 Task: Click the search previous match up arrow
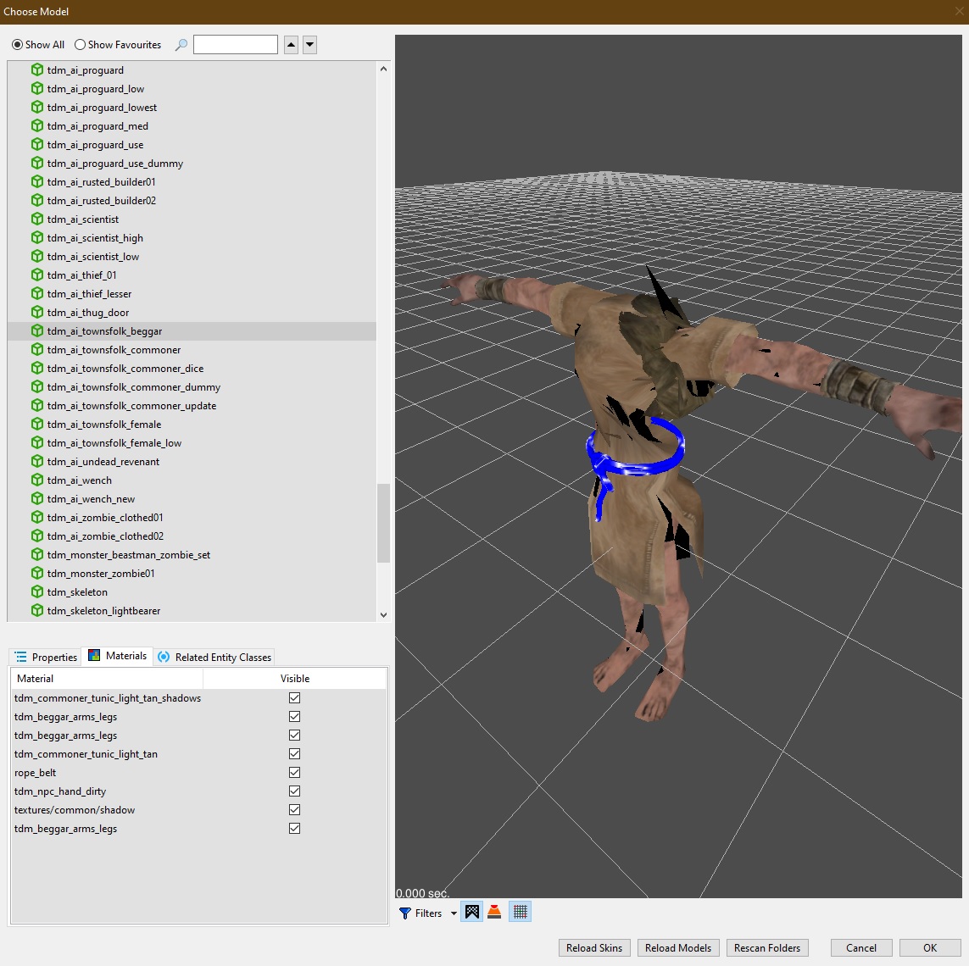291,45
